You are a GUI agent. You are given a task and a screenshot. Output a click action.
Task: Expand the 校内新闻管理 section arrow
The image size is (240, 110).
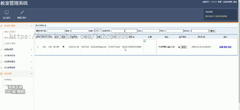coord(31,56)
